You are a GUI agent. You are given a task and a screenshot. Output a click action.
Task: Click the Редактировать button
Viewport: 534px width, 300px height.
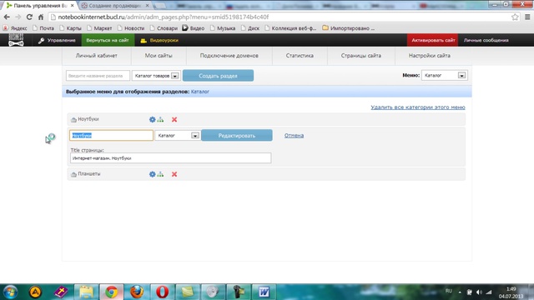[237, 135]
